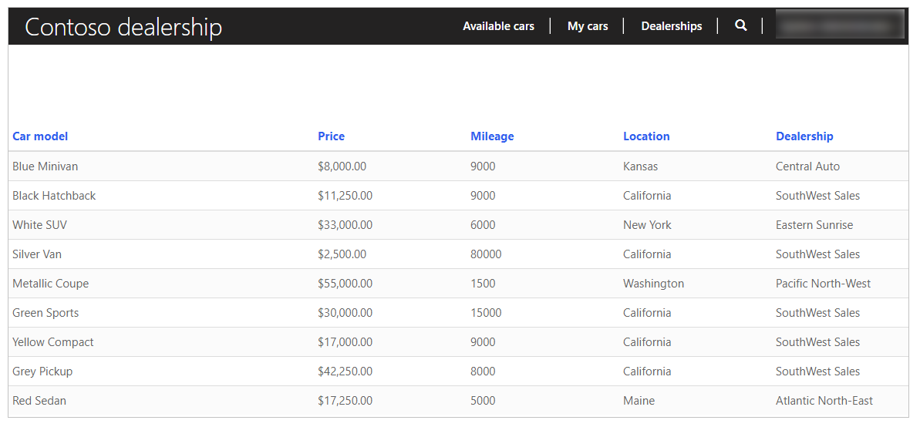Click the Grey Pickup row
The height and width of the screenshot is (427, 920).
tap(458, 372)
